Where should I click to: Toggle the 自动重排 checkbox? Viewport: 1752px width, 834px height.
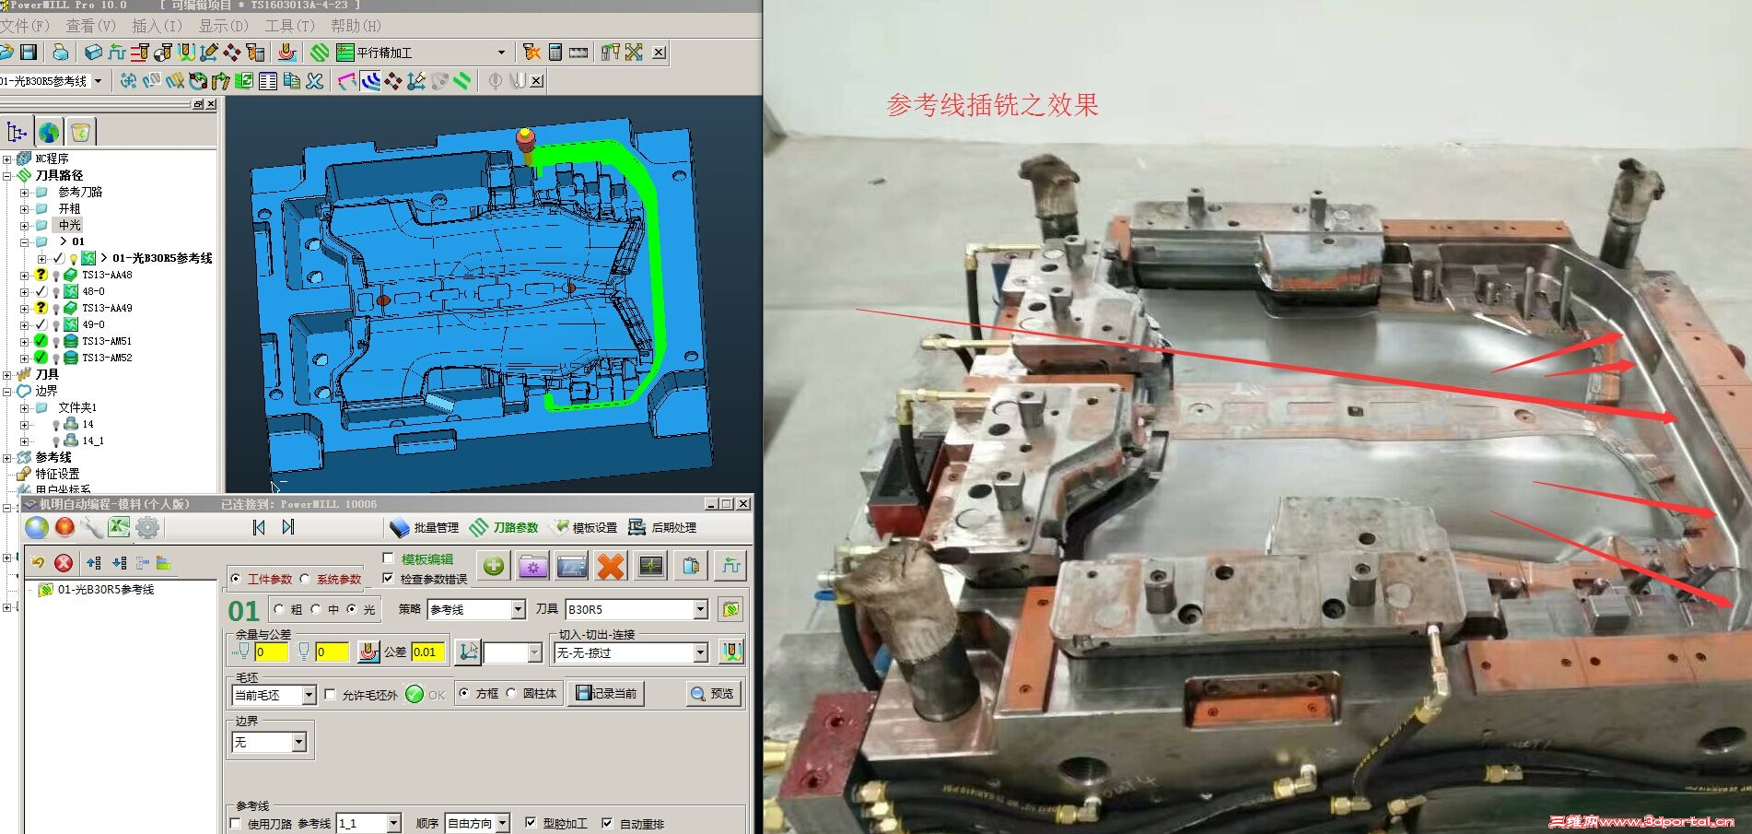pos(607,823)
